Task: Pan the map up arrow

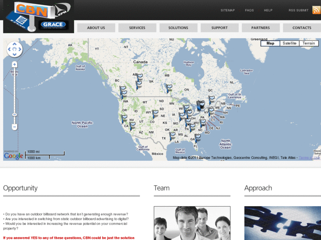Action: (x=15, y=44)
